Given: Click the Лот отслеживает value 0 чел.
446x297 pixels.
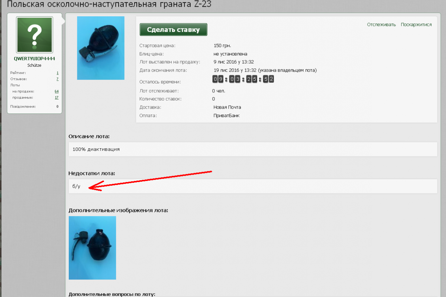Looking at the screenshot, I should point(219,91).
